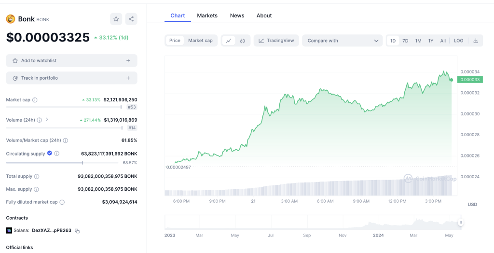Image resolution: width=494 pixels, height=253 pixels.
Task: Click the Market cap info icon
Action: pos(35,99)
